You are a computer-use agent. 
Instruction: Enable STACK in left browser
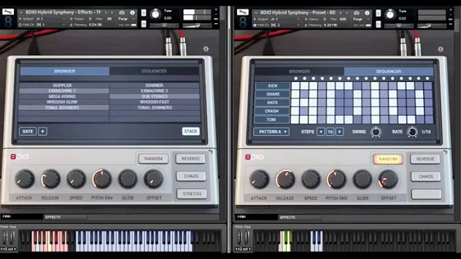pyautogui.click(x=191, y=131)
